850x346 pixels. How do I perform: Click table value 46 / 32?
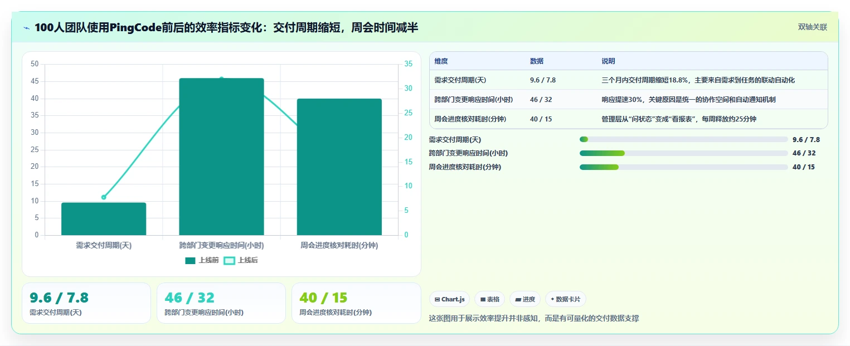pyautogui.click(x=541, y=100)
